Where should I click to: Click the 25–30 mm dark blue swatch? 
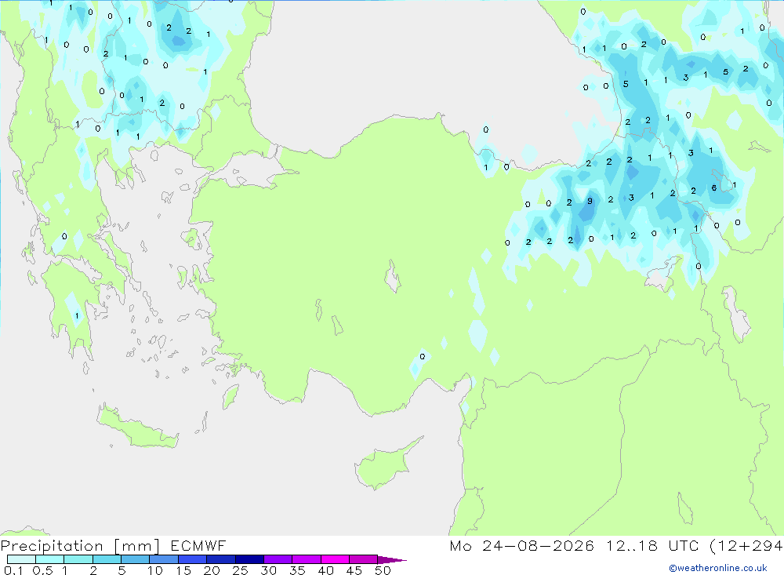tap(249, 559)
